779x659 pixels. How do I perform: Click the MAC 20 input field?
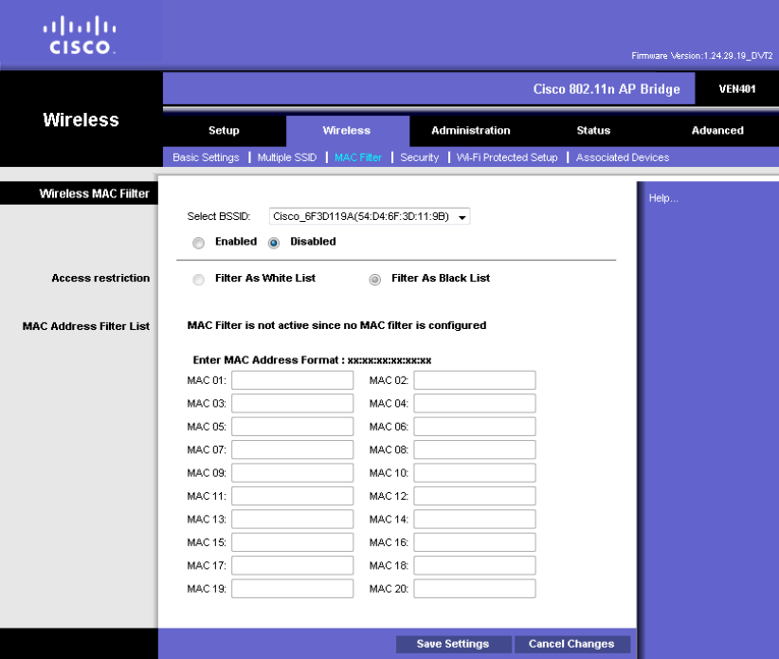pyautogui.click(x=475, y=589)
